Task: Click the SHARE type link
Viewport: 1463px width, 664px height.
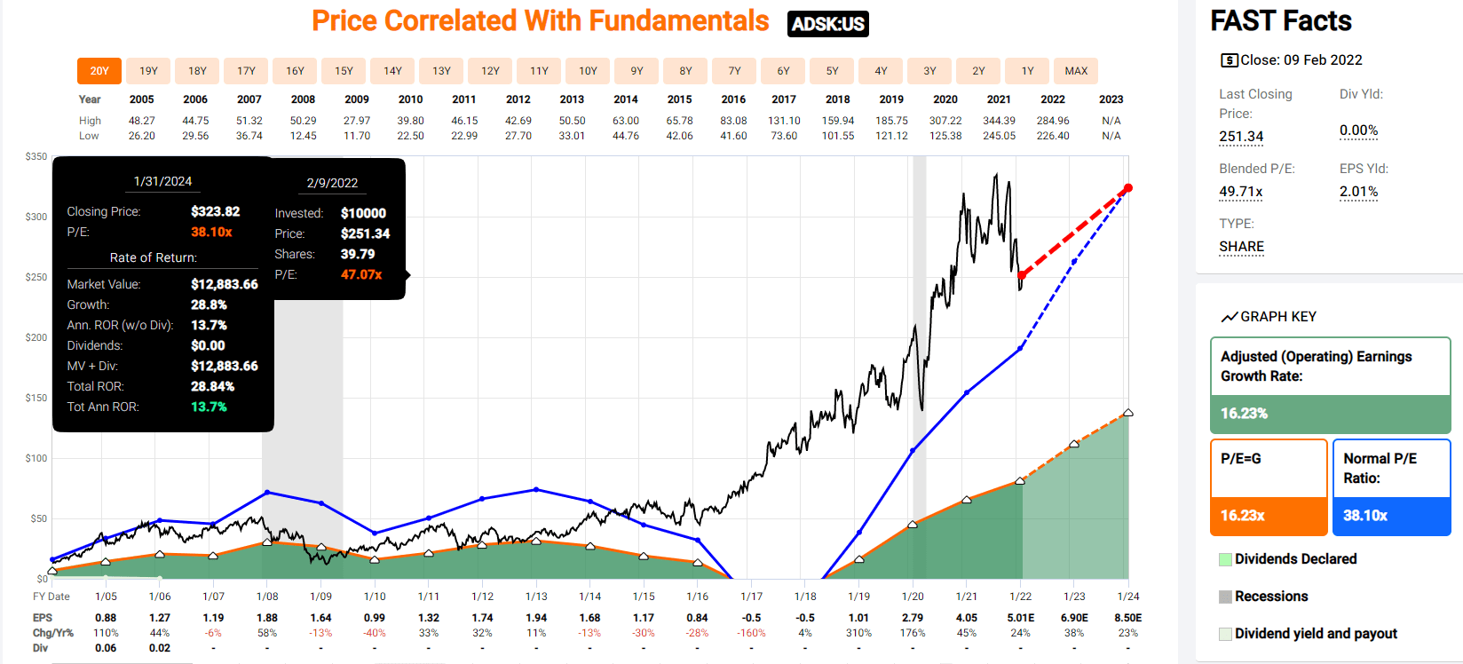Action: pos(1241,247)
